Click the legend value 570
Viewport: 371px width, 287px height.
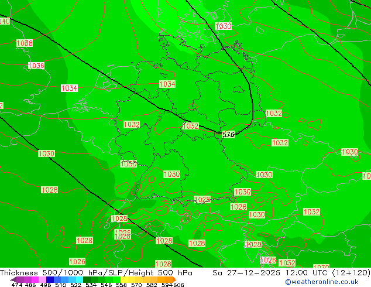[136, 285]
